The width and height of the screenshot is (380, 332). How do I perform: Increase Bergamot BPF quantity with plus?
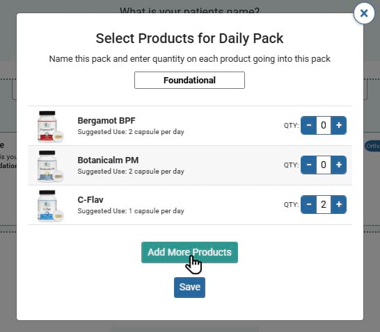pyautogui.click(x=339, y=125)
